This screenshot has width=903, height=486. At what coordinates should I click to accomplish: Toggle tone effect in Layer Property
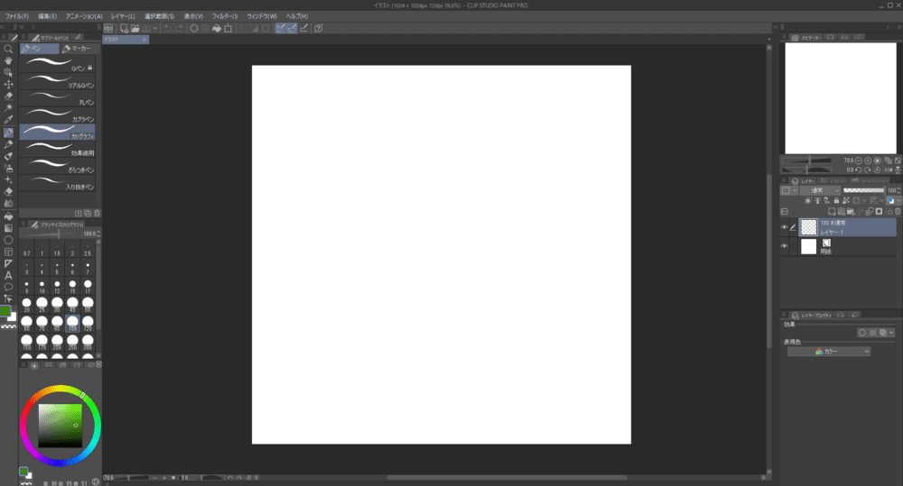(872, 333)
